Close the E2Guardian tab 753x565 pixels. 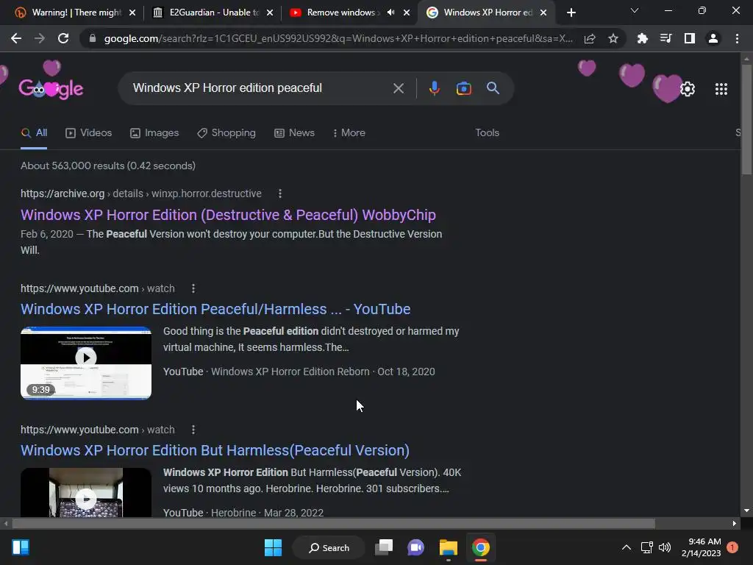click(x=270, y=13)
